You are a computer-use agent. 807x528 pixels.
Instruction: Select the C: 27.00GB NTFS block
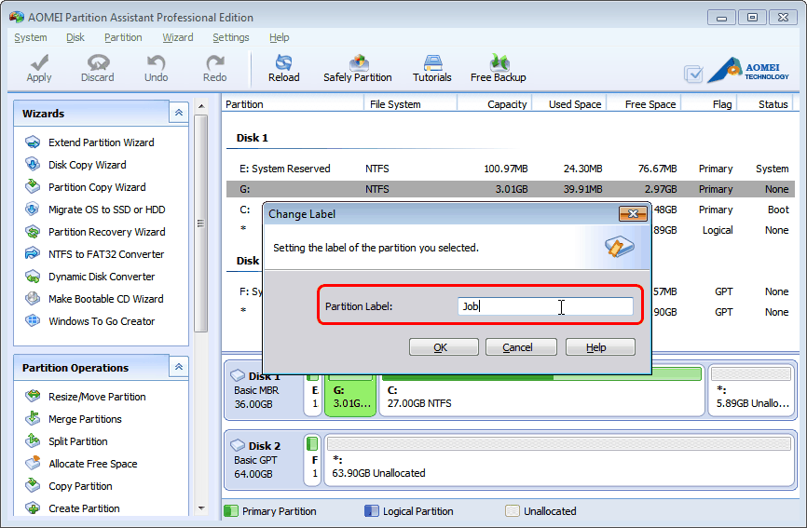pos(541,397)
